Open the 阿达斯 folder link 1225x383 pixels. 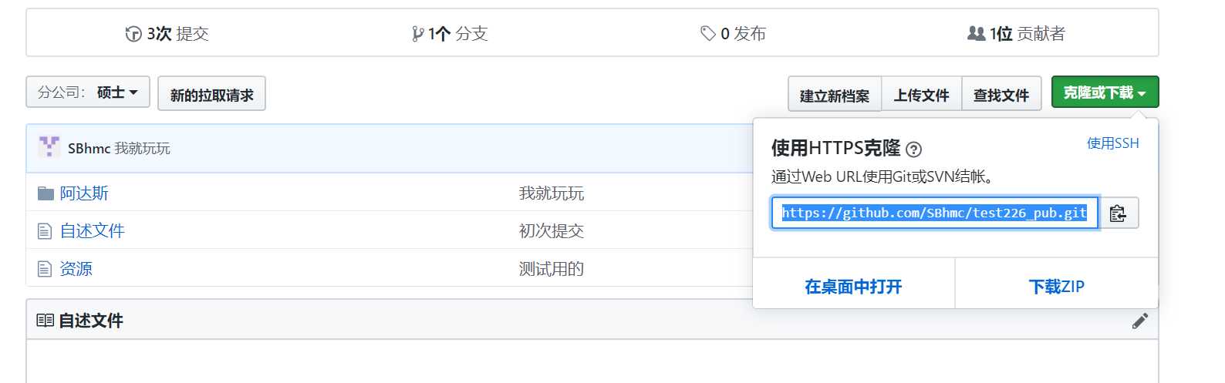pyautogui.click(x=84, y=193)
